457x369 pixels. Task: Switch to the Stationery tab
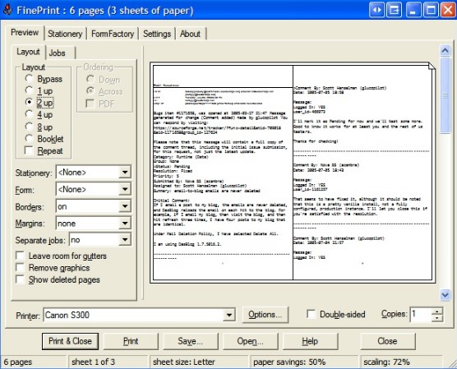(x=65, y=34)
